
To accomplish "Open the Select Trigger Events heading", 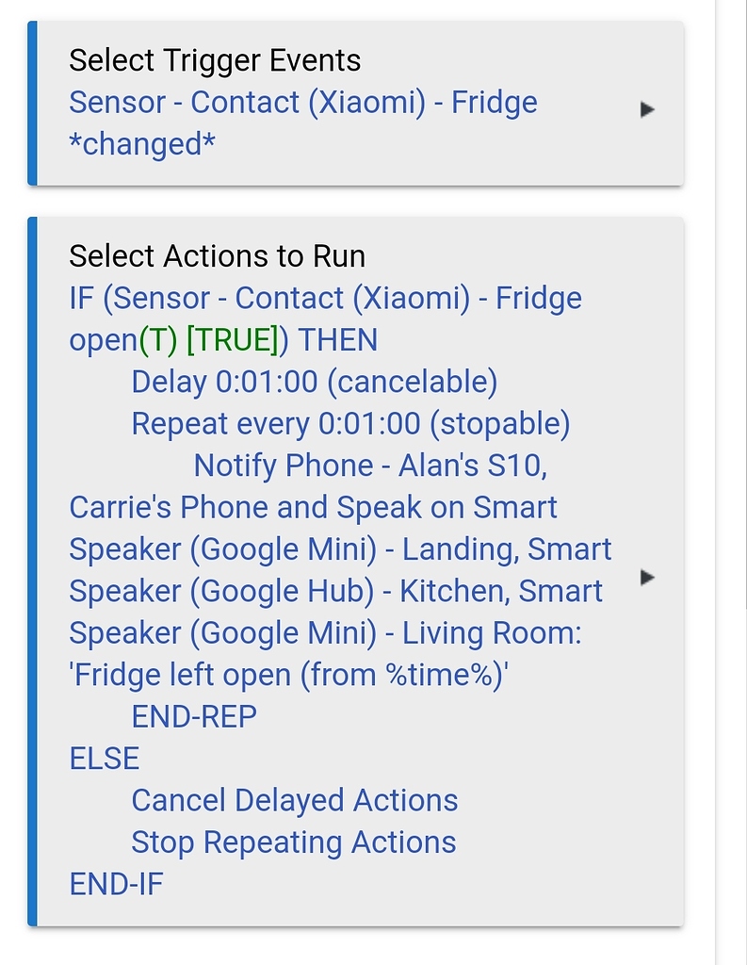I will click(215, 60).
